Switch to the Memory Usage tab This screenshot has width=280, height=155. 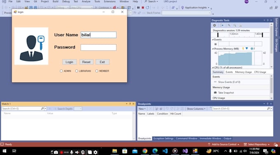[x=243, y=72]
